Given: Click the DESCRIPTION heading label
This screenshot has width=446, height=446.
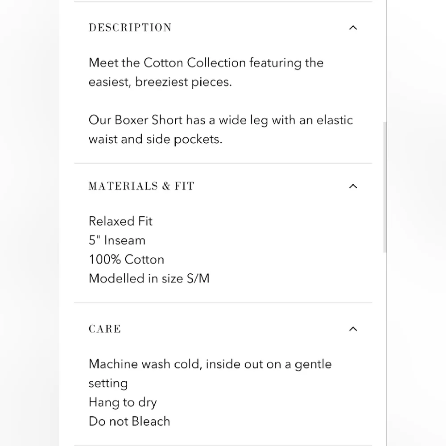Looking at the screenshot, I should click(x=130, y=28).
